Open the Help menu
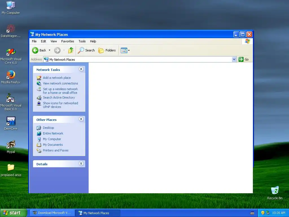 (x=93, y=41)
